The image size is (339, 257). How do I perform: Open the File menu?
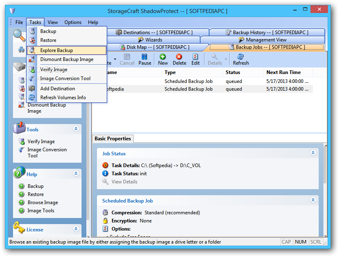tap(19, 22)
